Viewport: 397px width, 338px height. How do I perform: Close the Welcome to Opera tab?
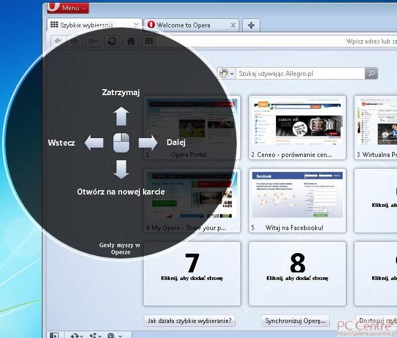pyautogui.click(x=233, y=25)
